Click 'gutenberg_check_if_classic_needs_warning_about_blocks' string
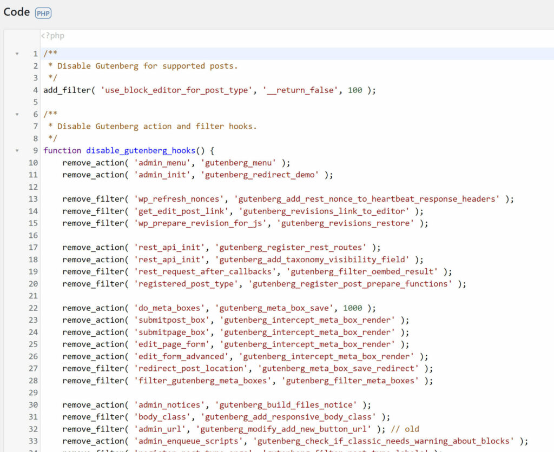The width and height of the screenshot is (554, 452). tap(384, 441)
